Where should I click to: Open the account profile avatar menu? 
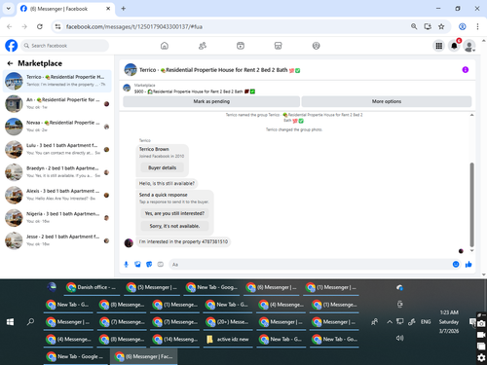469,46
